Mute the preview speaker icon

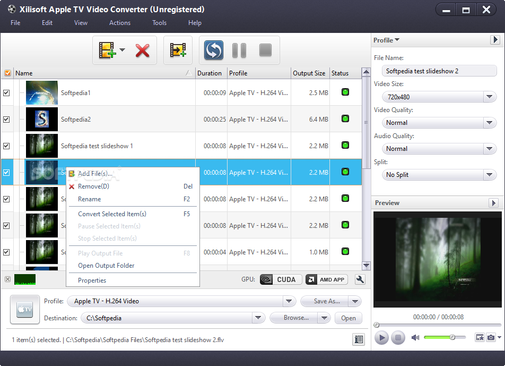[415, 337]
